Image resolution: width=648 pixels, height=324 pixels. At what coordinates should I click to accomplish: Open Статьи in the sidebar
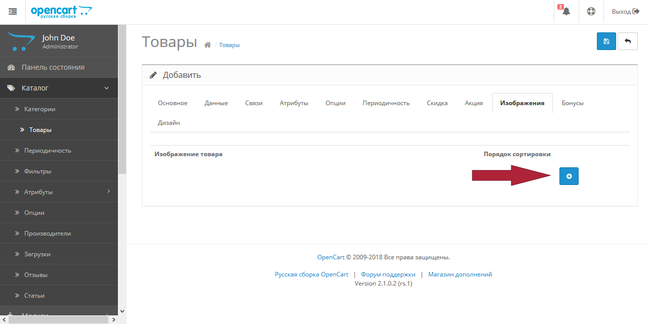pyautogui.click(x=59, y=296)
